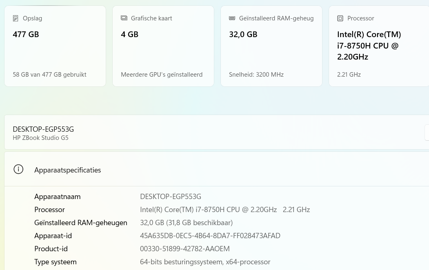Select the Apparaat-id value 45A635DB-0EC5-4B64-8DA7-FF028473AFAD
Screen dimensions: 429x270
click(x=210, y=236)
